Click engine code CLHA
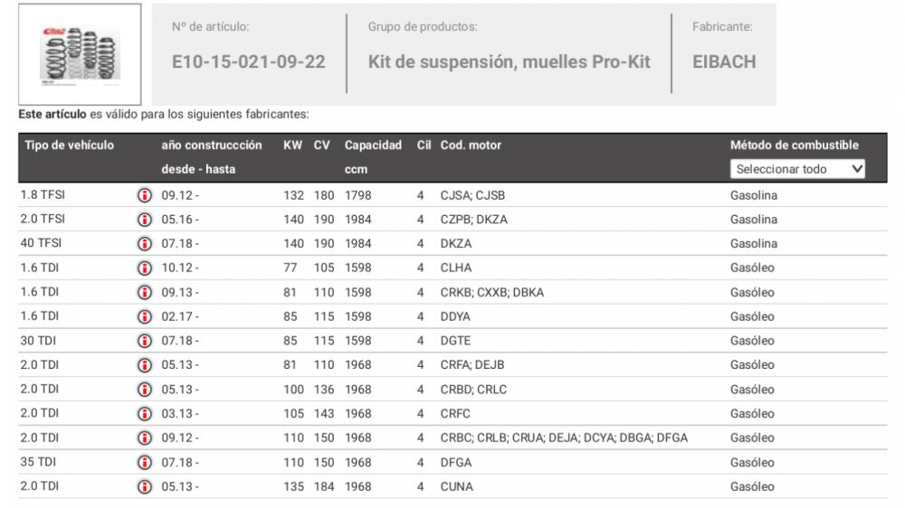Image resolution: width=905 pixels, height=508 pixels. click(x=456, y=268)
